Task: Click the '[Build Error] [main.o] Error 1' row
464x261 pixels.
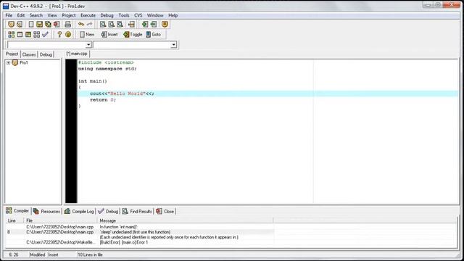Action: click(x=140, y=242)
